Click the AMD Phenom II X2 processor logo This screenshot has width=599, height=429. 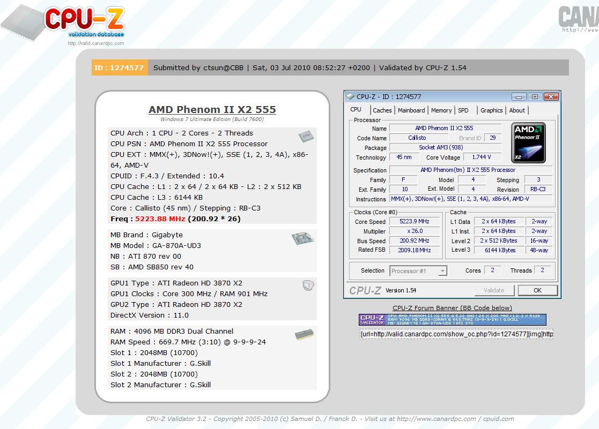528,143
